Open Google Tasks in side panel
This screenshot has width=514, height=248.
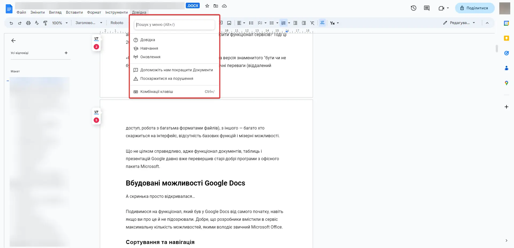pos(507,53)
